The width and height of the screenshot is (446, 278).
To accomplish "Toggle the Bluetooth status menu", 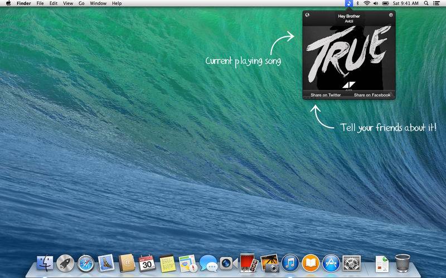I will pyautogui.click(x=358, y=3).
